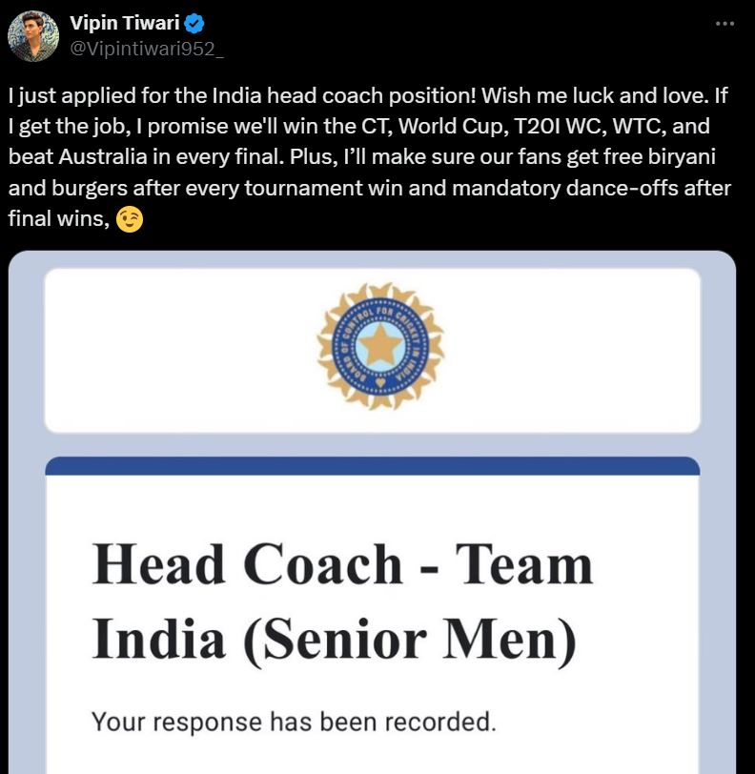Click the 'Head Coach - Team' heading line
755x774 pixels.
[342, 564]
